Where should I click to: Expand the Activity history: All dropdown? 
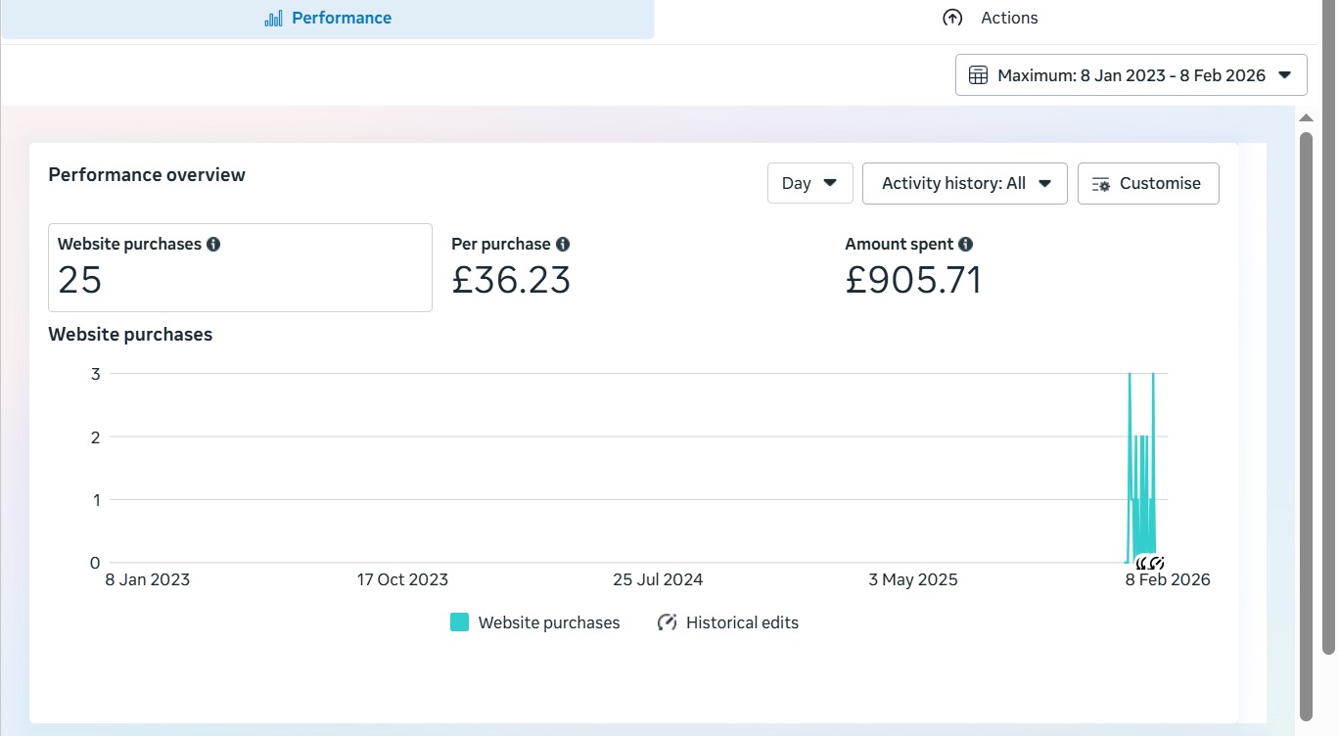(x=964, y=183)
